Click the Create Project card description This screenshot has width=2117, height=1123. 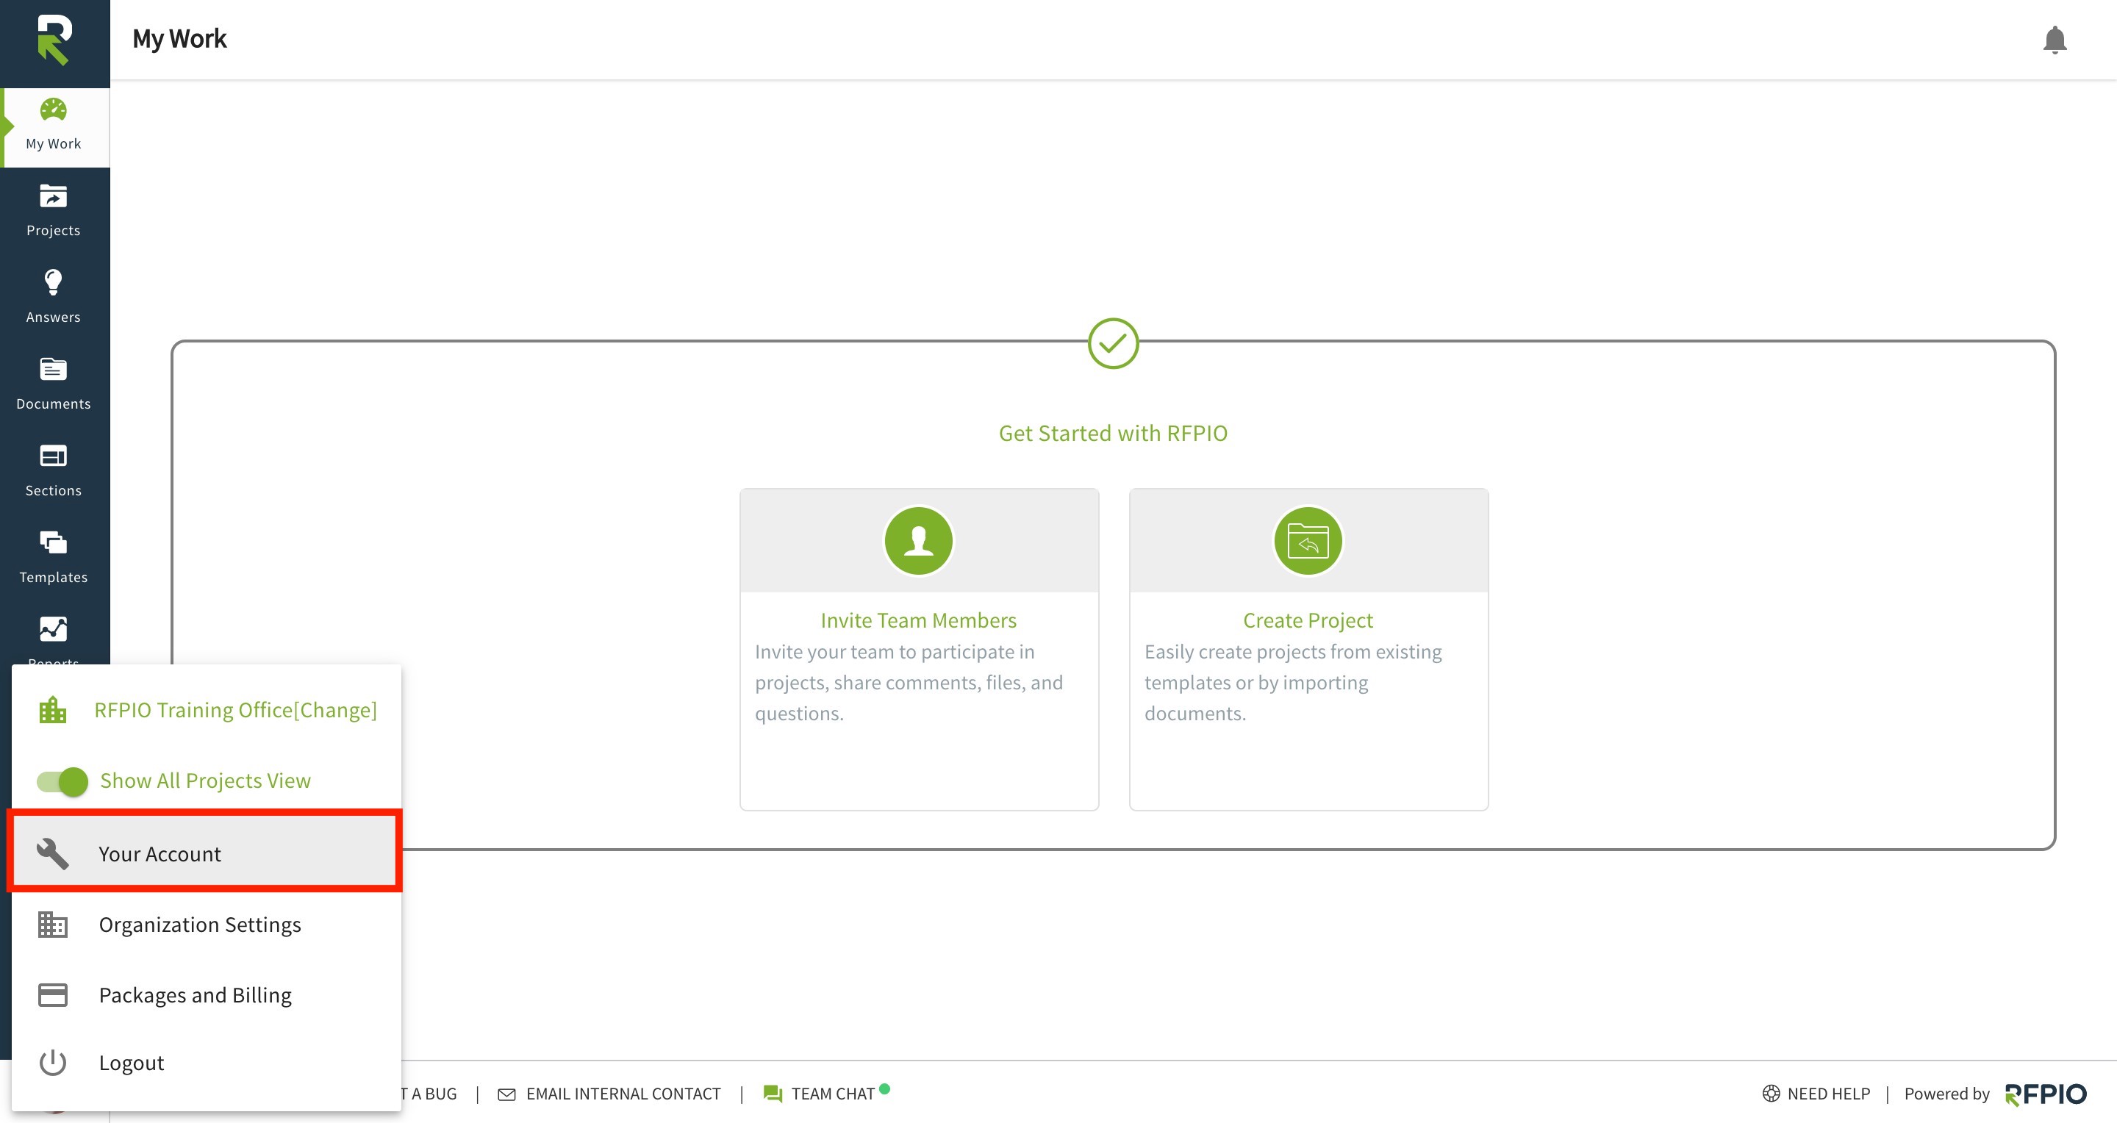pyautogui.click(x=1294, y=683)
